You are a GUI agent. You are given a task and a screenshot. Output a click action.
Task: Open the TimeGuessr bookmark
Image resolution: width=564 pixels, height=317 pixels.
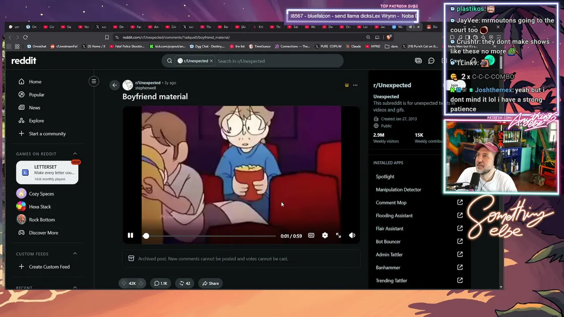pyautogui.click(x=260, y=46)
